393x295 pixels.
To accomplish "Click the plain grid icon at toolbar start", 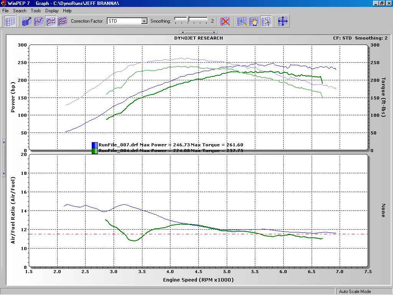I will [10, 22].
